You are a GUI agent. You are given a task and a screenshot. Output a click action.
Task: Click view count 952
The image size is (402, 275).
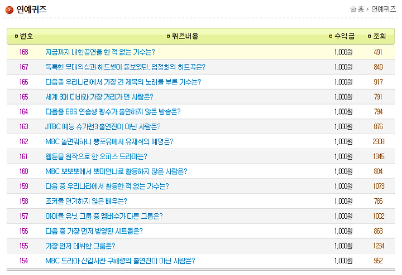(x=378, y=261)
